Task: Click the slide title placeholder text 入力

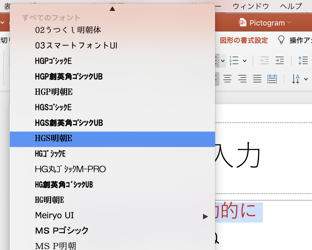Action: 238,155
